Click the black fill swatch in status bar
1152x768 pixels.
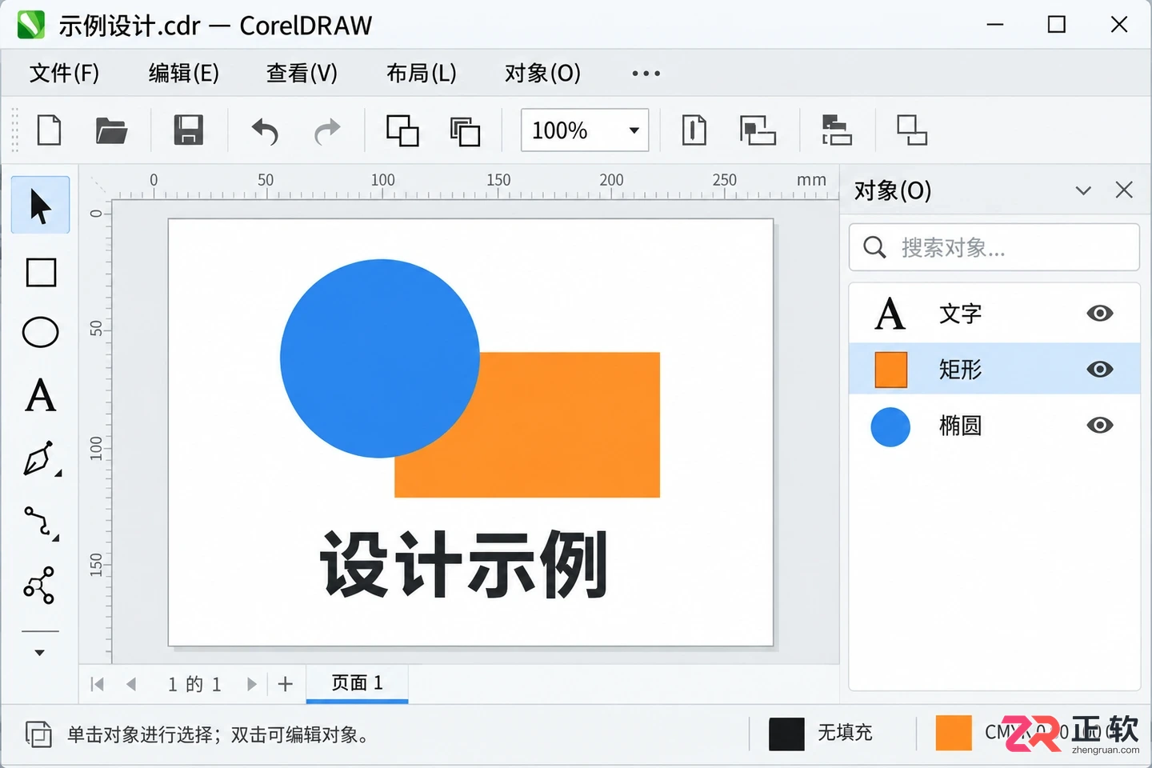click(x=786, y=734)
